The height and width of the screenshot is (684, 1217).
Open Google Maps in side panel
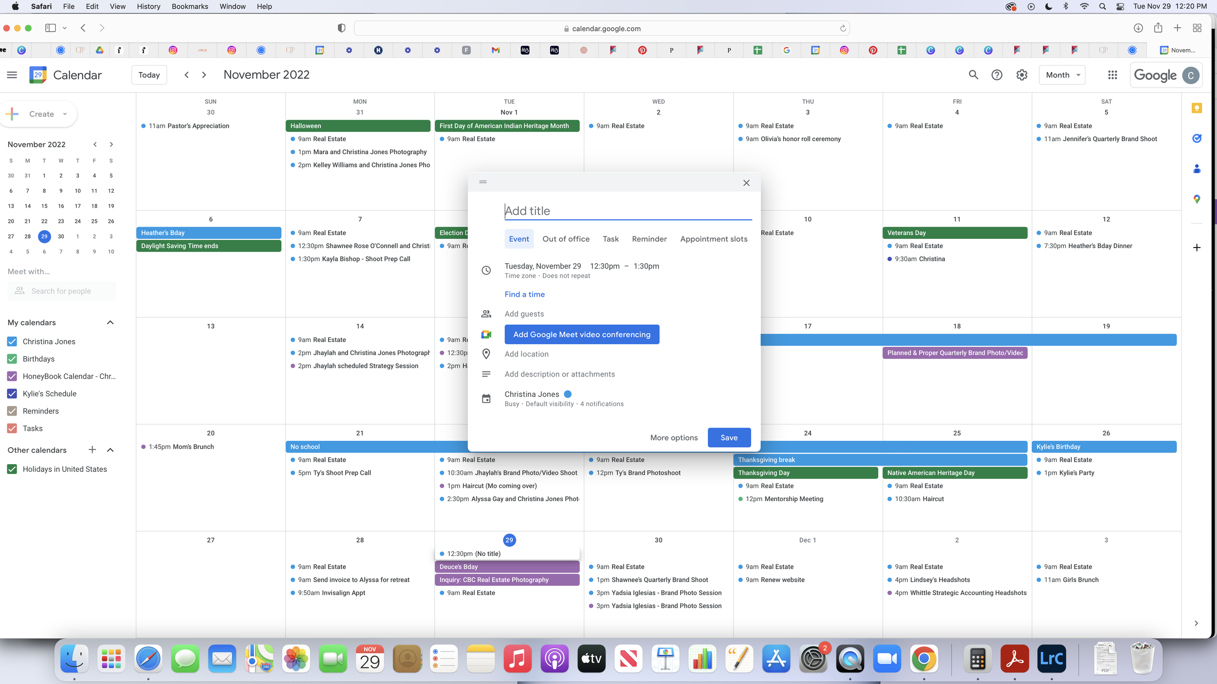coord(1197,199)
